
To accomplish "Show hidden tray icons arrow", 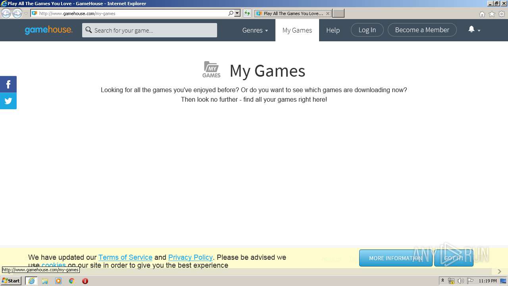I will (x=443, y=281).
